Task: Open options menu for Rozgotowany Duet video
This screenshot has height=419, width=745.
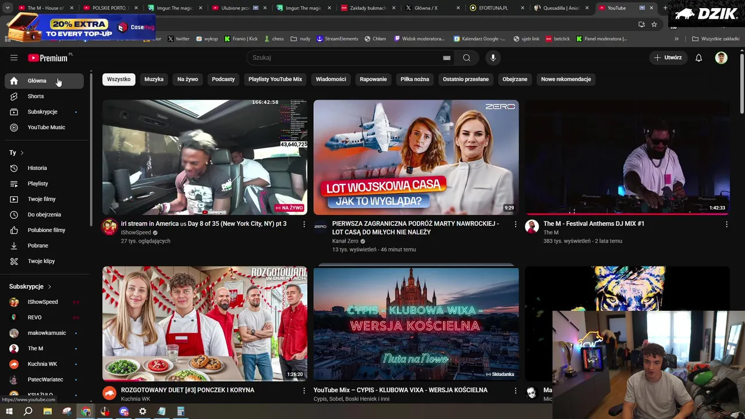Action: (x=304, y=390)
